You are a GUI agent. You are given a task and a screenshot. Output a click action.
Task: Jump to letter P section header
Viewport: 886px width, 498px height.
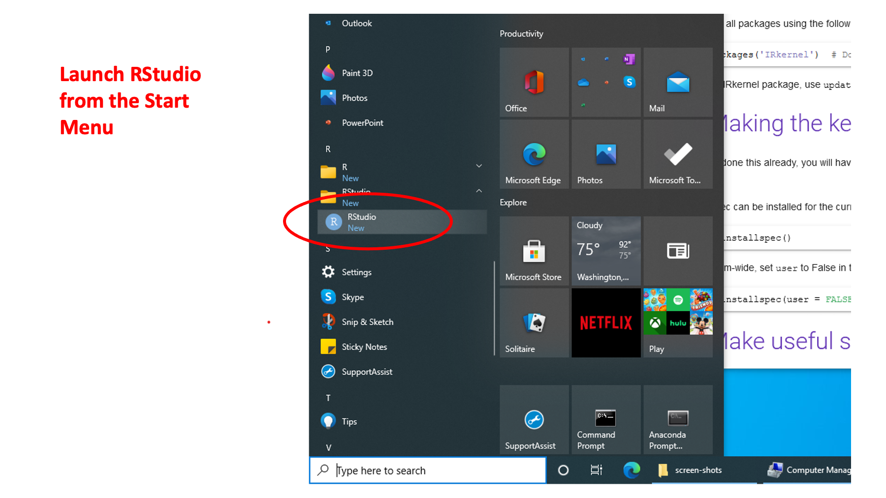coord(328,49)
